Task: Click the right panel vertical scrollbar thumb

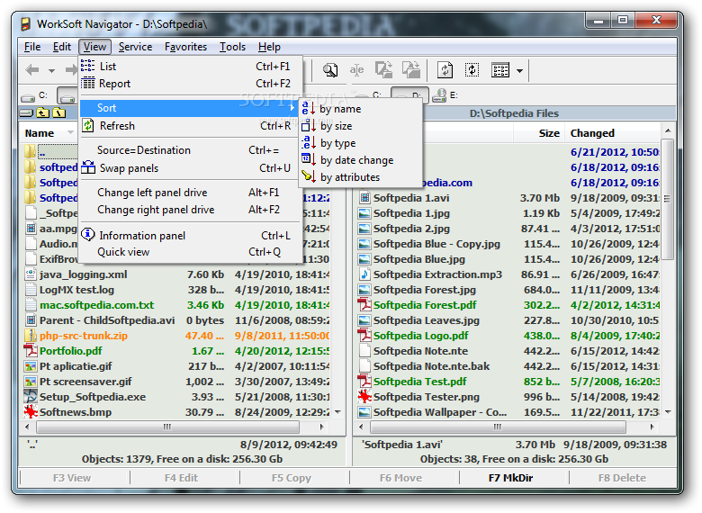Action: pyautogui.click(x=668, y=199)
